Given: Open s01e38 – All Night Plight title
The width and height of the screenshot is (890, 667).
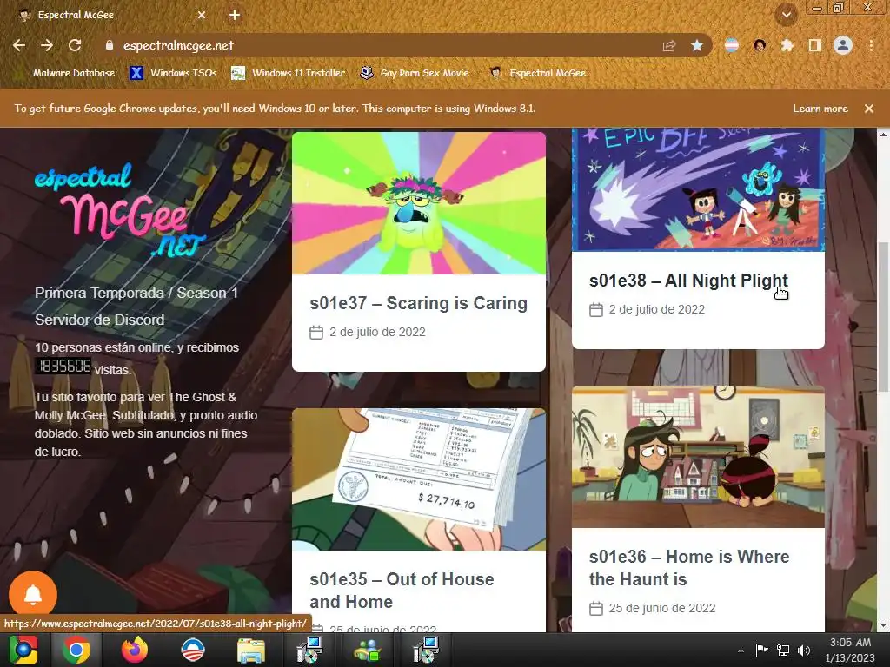Looking at the screenshot, I should (688, 281).
